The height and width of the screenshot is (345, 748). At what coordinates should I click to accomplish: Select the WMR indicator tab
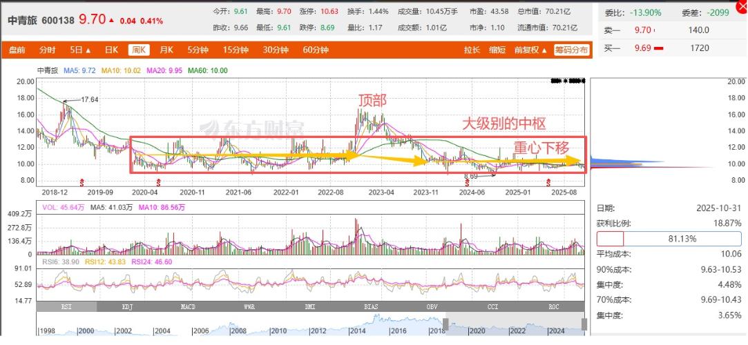tap(249, 307)
